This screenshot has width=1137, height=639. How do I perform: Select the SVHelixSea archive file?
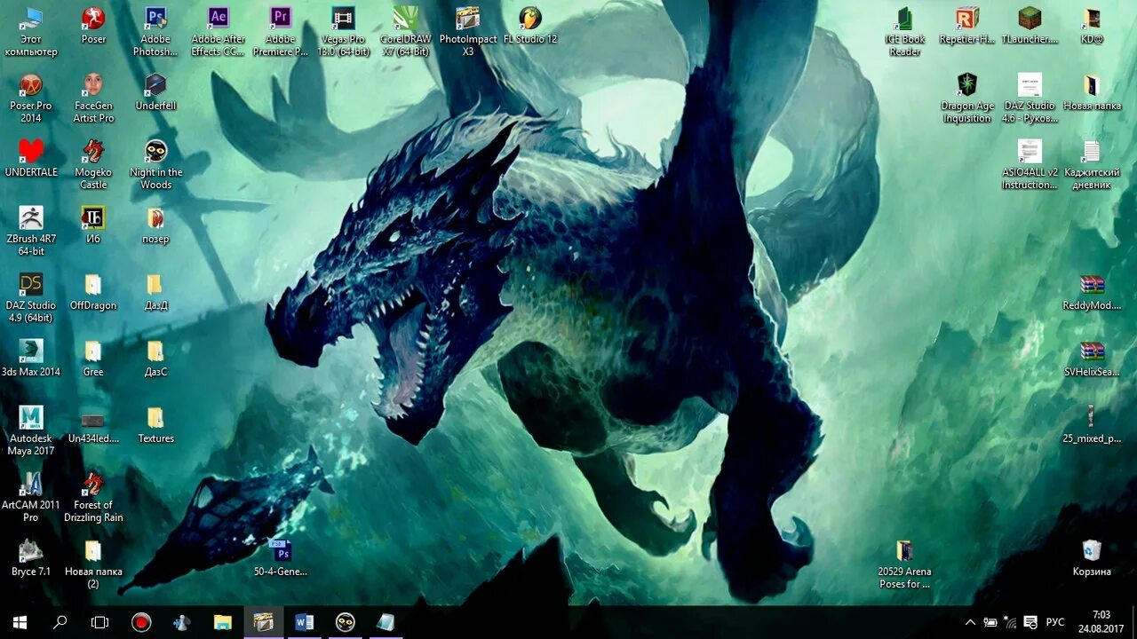click(1092, 359)
